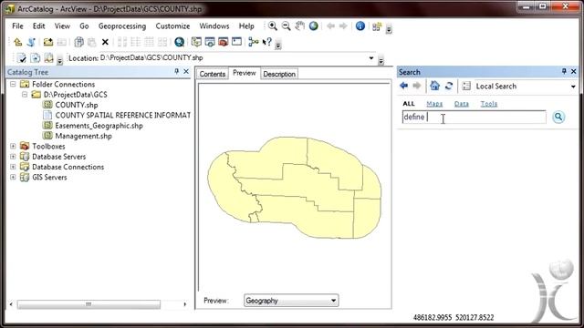Open the Local Search dropdown arrow
Viewport: 584px width, 328px height.
[573, 87]
